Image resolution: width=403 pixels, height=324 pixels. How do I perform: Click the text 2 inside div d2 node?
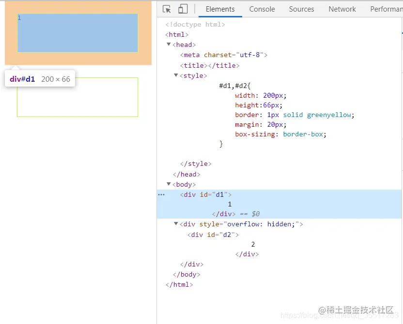[253, 244]
